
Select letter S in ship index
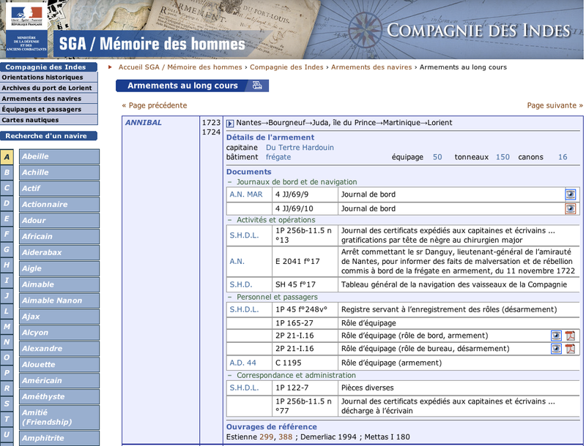[x=7, y=404]
